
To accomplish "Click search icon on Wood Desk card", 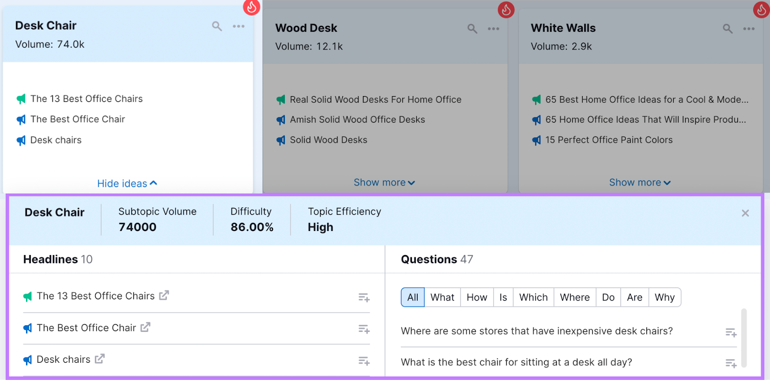I will [x=473, y=29].
